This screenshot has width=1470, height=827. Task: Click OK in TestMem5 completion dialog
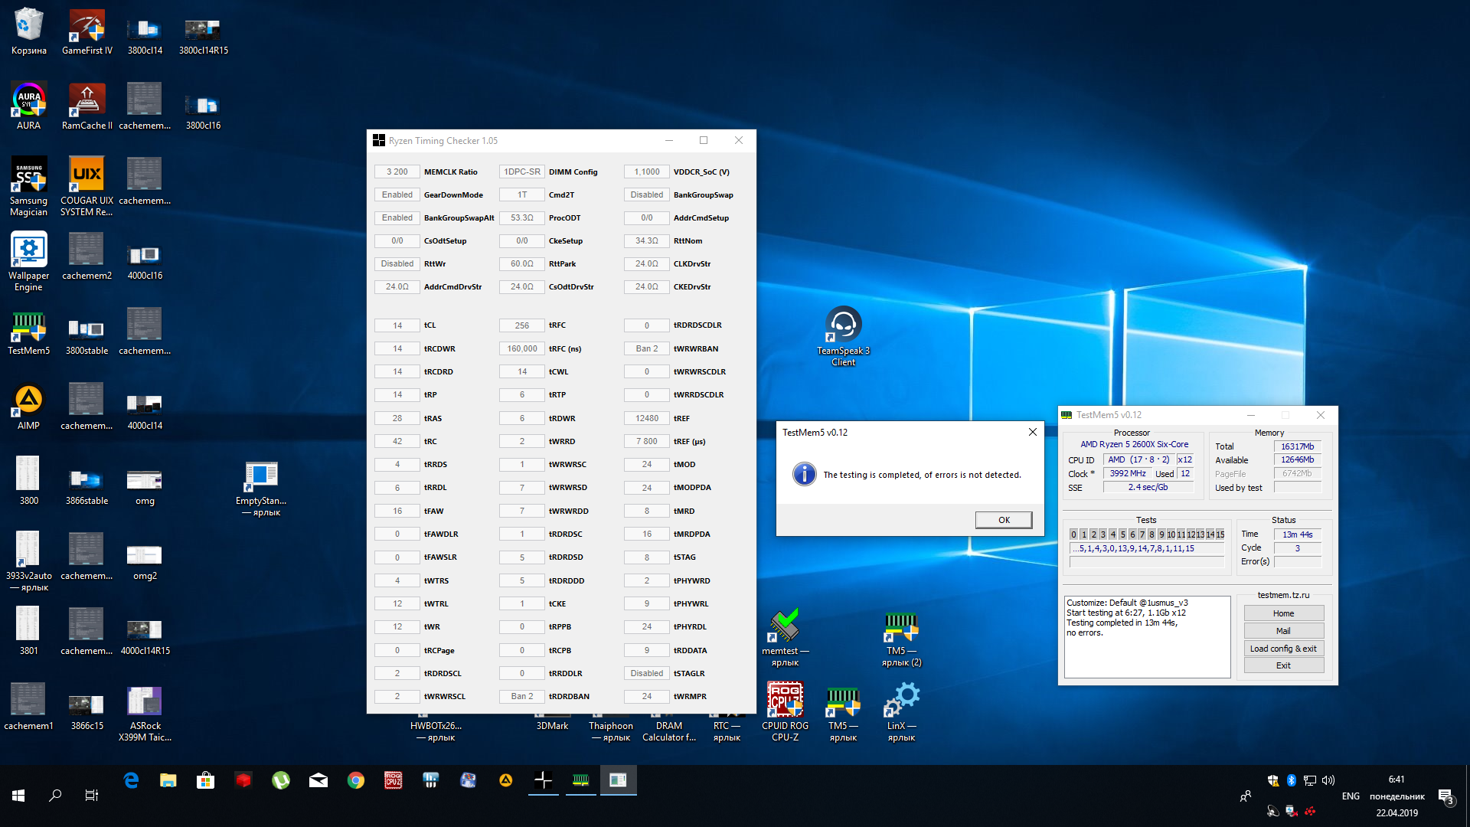pos(1003,520)
